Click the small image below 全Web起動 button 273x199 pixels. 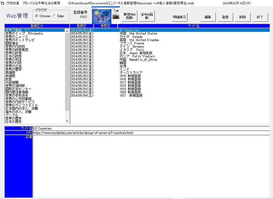[x=115, y=16]
